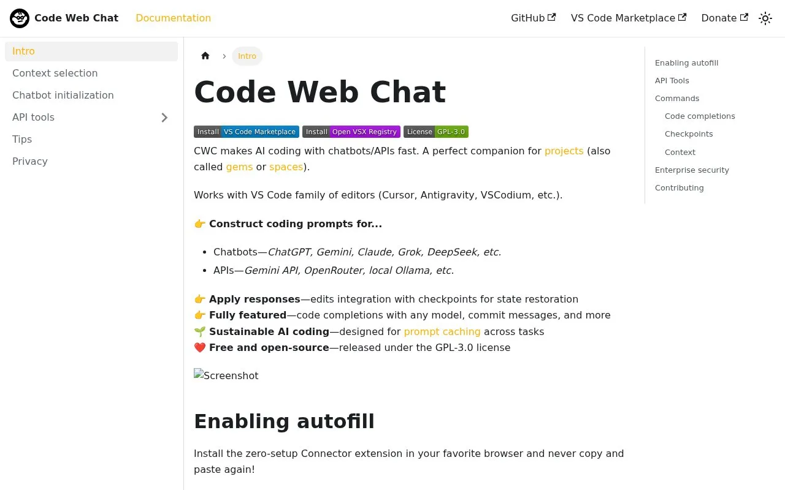Click the Code Web Chat site title

pos(76,18)
